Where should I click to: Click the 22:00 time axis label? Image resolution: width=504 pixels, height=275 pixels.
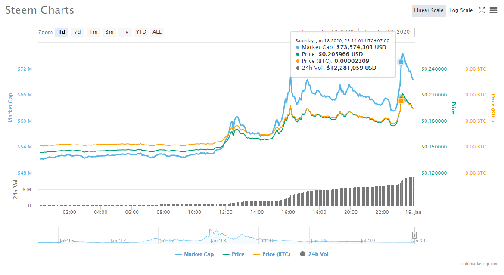tap(382, 212)
